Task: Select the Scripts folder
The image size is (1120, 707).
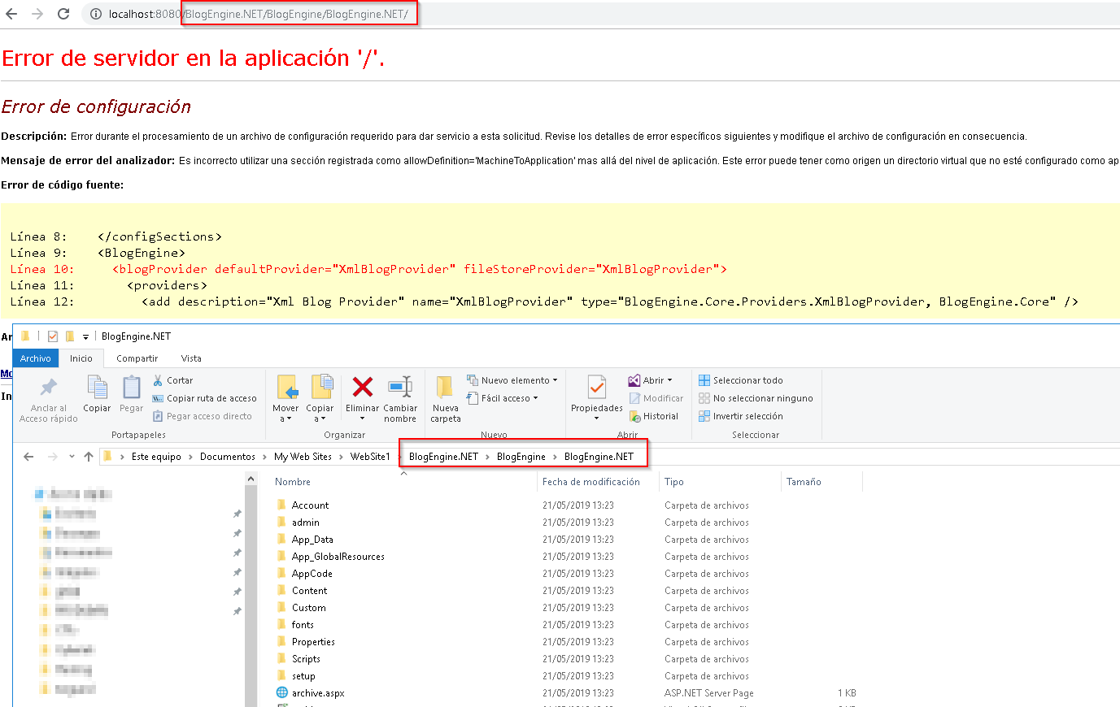Action: tap(306, 659)
